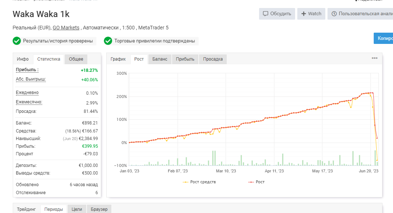The height and width of the screenshot is (213, 393).
Task: Switch to the Инфо tab
Action: coord(23,59)
